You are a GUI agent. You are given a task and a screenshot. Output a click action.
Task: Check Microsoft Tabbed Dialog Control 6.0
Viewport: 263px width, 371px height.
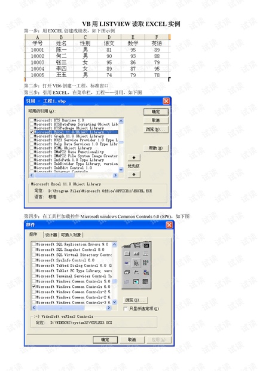tap(34, 266)
